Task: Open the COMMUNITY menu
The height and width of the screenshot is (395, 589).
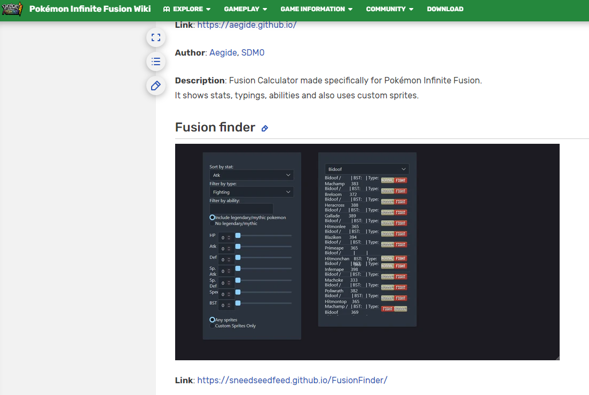Action: [389, 9]
